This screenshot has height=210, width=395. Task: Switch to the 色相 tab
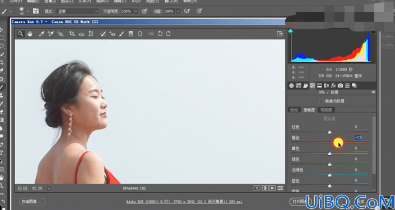(294, 110)
